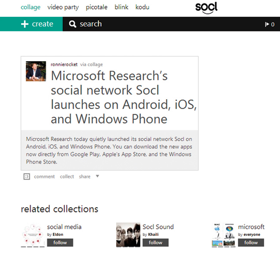The height and width of the screenshot is (259, 280).
Task: Open Khaili's profile link
Action: tap(153, 234)
